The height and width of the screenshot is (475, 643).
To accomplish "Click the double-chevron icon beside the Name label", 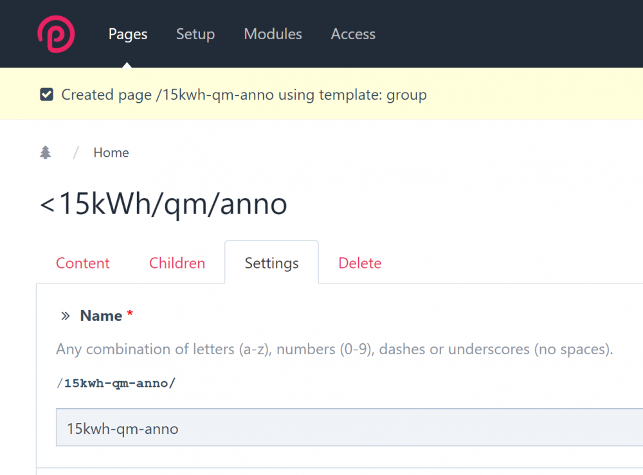I will 65,316.
